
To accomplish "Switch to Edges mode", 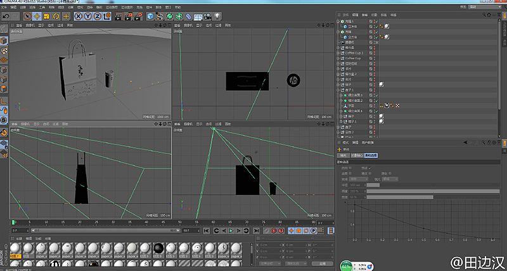I will pyautogui.click(x=4, y=79).
